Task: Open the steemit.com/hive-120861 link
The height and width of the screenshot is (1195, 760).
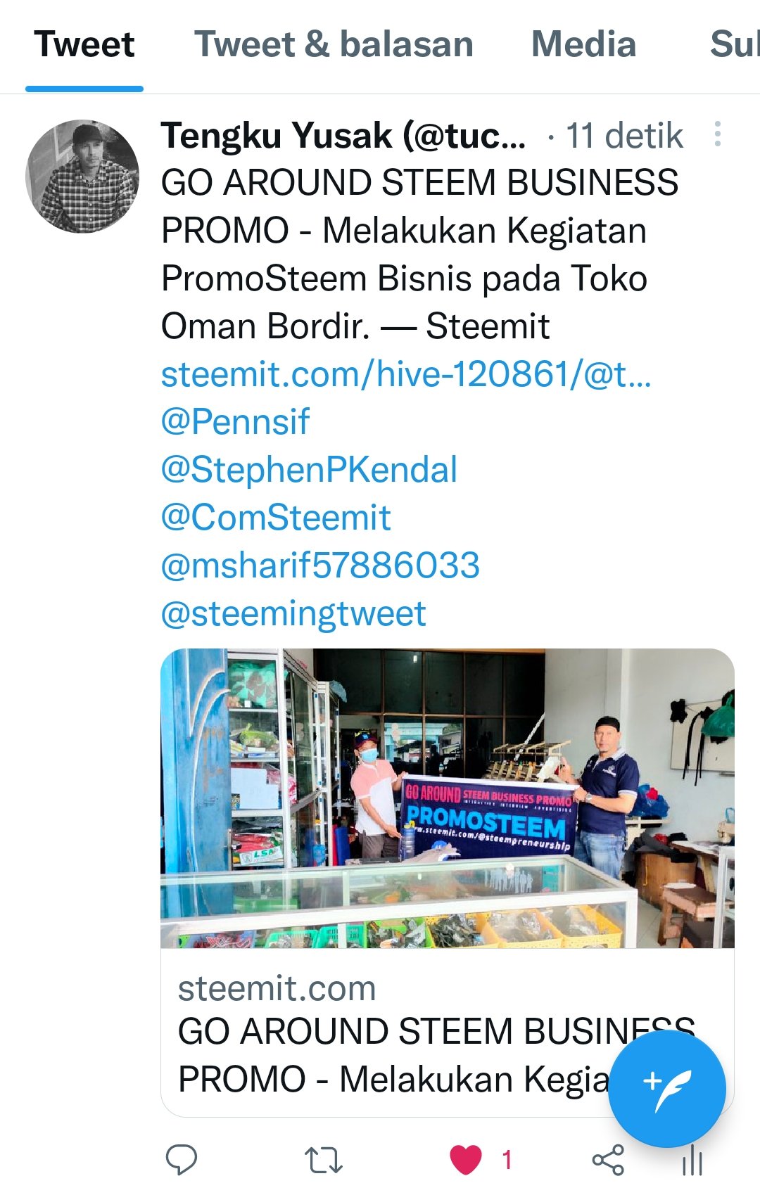Action: pyautogui.click(x=406, y=373)
